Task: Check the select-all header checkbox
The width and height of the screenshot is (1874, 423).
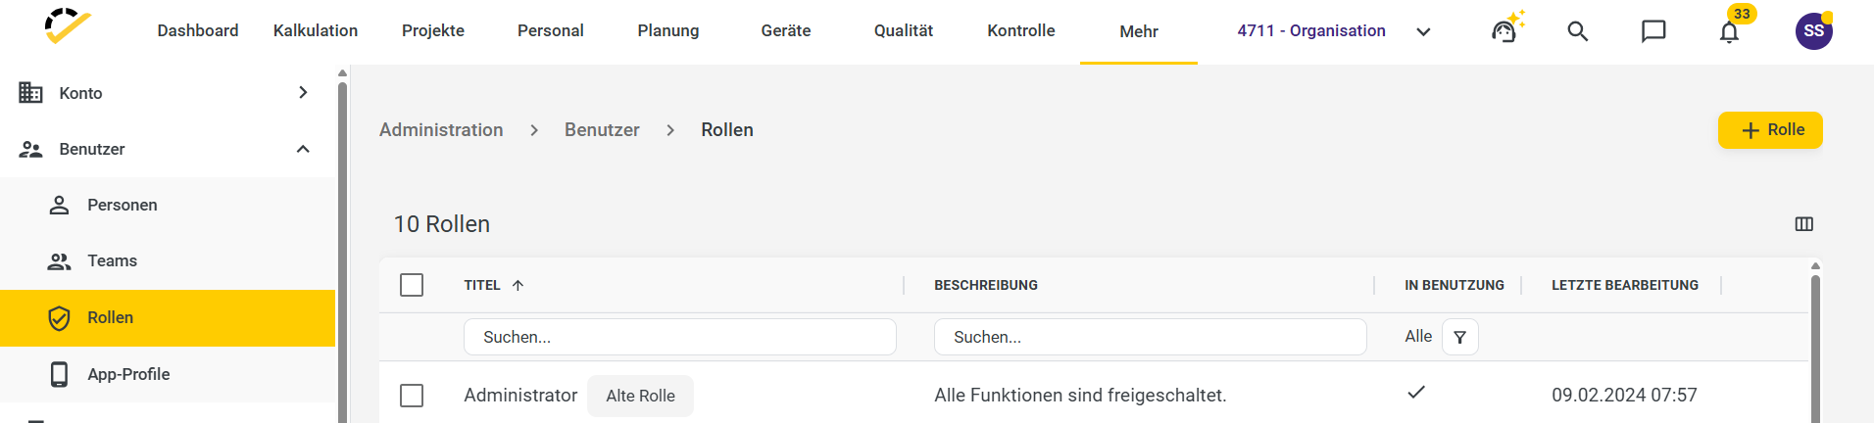Action: point(412,285)
